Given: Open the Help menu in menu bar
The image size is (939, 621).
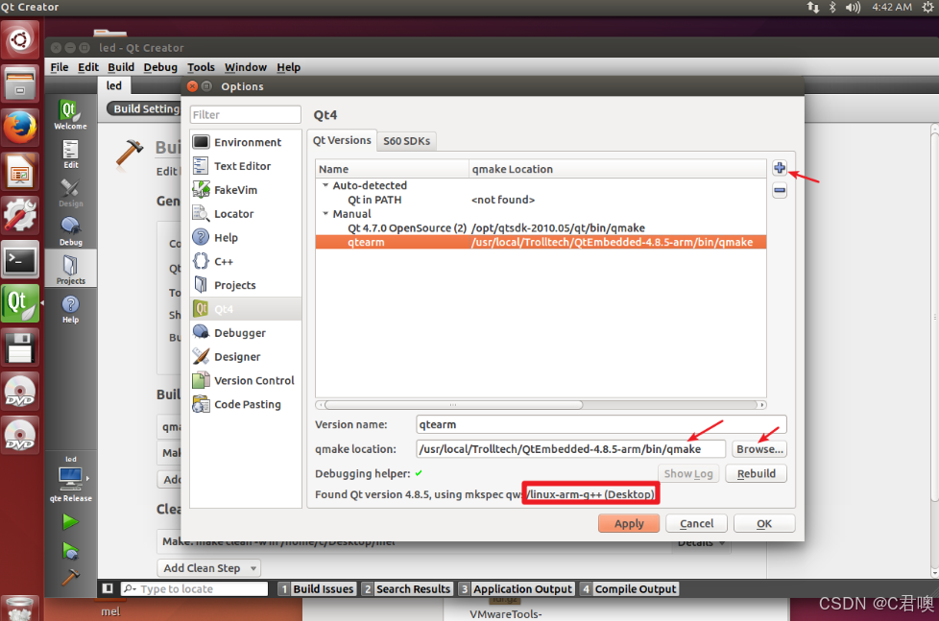Looking at the screenshot, I should (x=289, y=67).
